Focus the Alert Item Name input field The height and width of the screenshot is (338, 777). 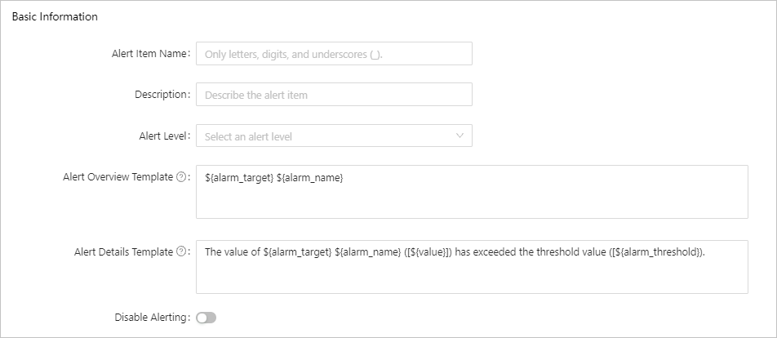[334, 54]
